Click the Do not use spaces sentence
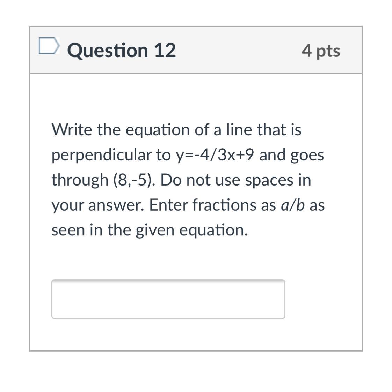The image size is (392, 392). pos(235,180)
